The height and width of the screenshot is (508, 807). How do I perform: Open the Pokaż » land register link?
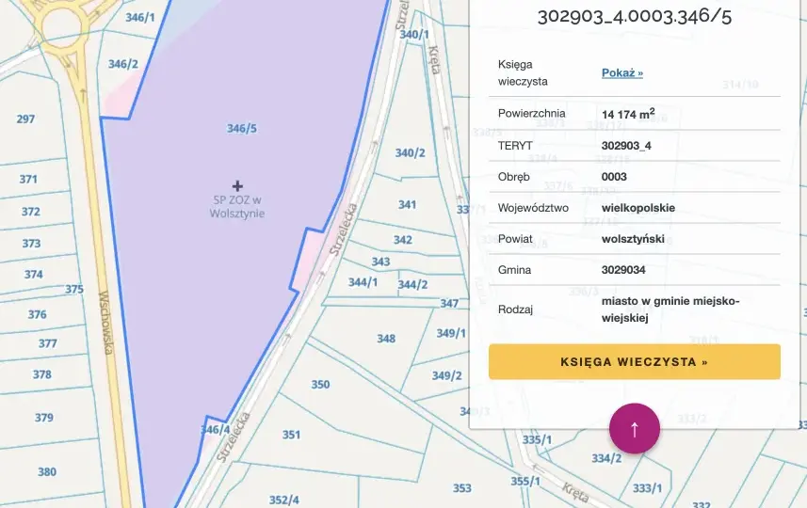(622, 72)
